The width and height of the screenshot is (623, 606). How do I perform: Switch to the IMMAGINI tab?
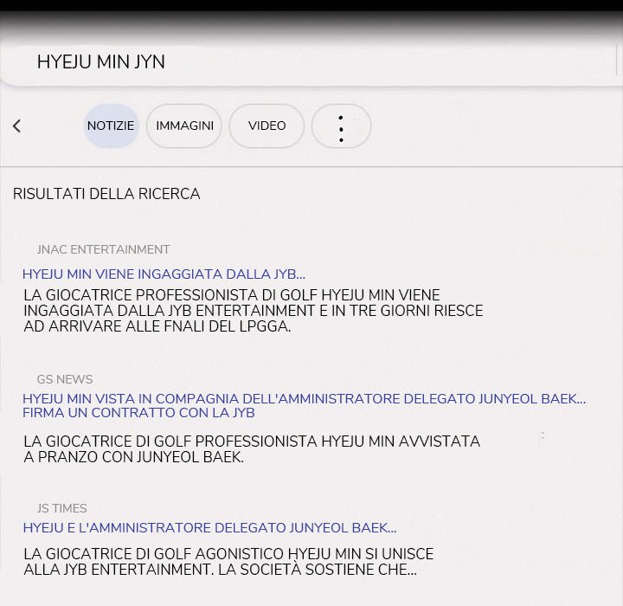tap(184, 126)
